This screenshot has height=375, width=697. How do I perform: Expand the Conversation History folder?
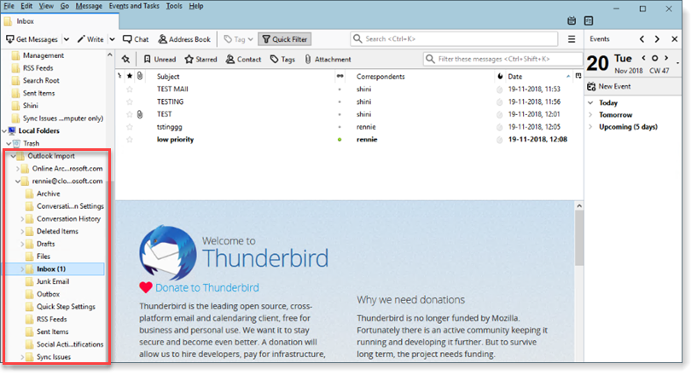pyautogui.click(x=22, y=219)
